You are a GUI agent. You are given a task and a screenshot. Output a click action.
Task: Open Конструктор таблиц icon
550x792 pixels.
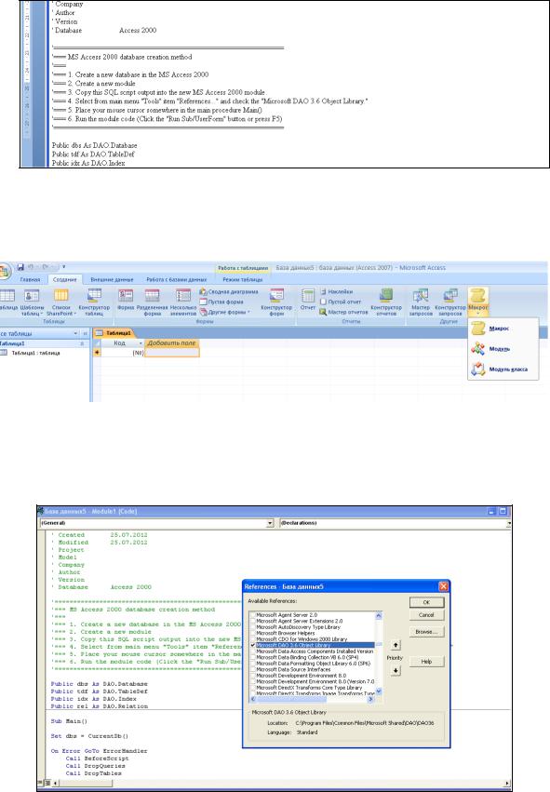pyautogui.click(x=94, y=302)
